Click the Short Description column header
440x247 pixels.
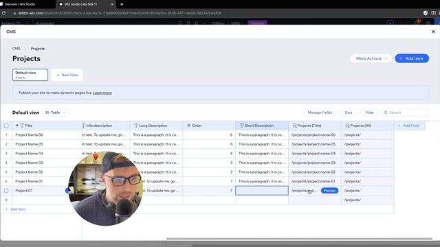click(262, 126)
